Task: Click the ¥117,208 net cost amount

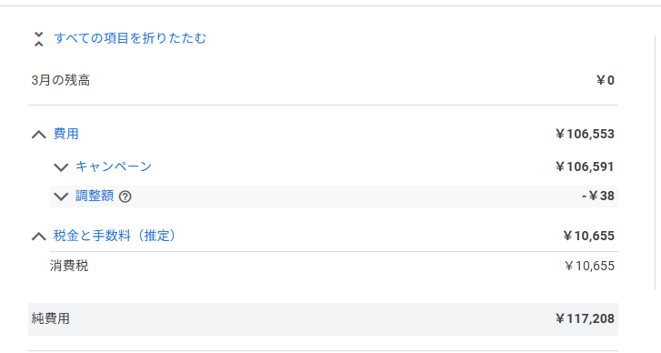Action: [585, 318]
